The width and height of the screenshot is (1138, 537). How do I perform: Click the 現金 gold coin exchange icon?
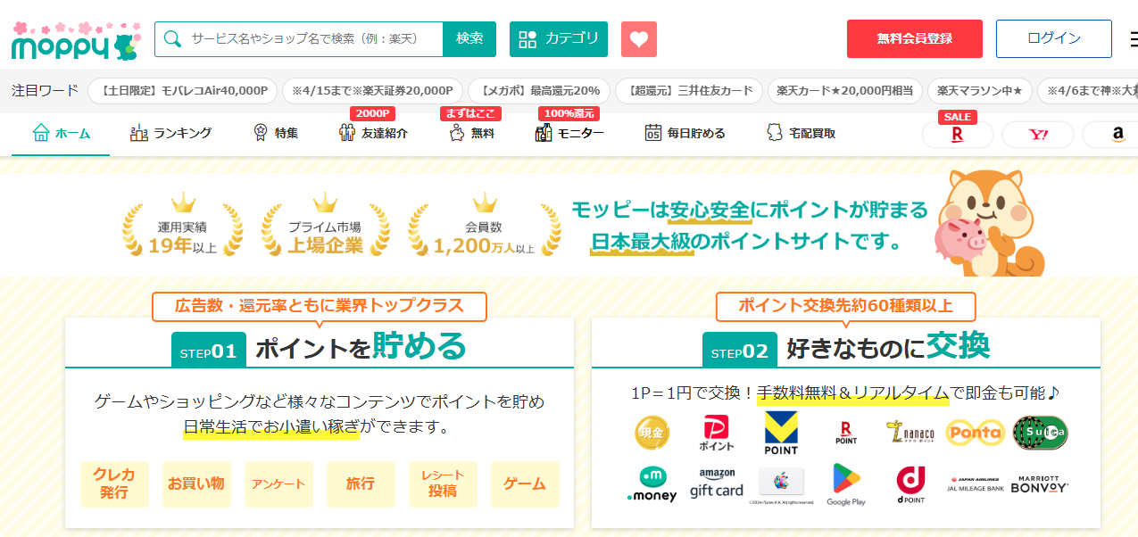pos(652,434)
